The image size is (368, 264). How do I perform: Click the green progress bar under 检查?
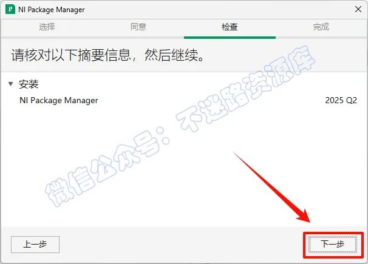pyautogui.click(x=230, y=38)
